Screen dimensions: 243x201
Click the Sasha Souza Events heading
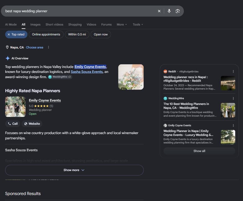point(21,150)
